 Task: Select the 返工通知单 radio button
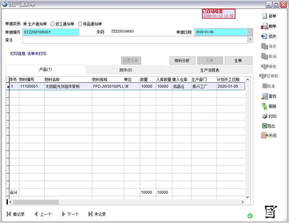(x=52, y=24)
